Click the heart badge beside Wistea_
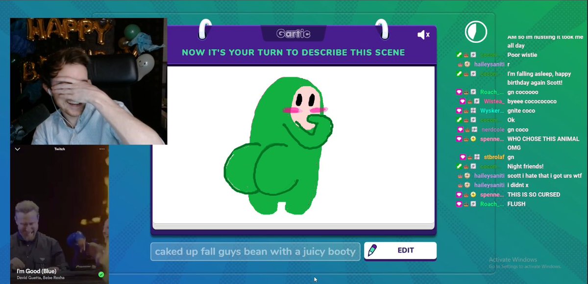This screenshot has height=284, width=588. [x=462, y=101]
